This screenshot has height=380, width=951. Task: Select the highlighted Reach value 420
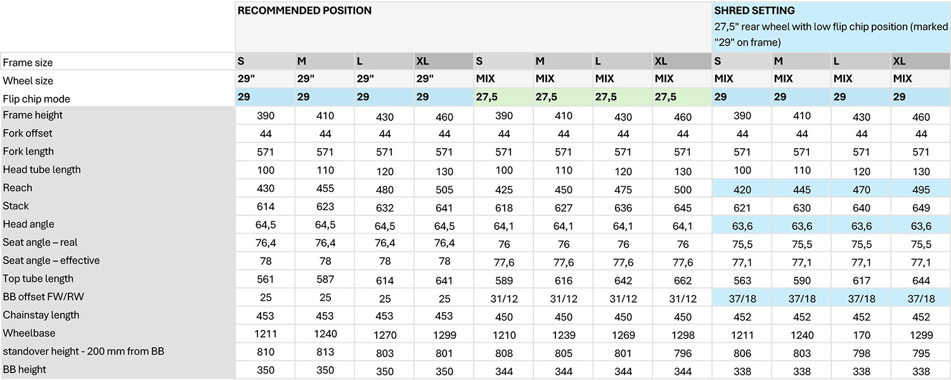[x=742, y=189]
